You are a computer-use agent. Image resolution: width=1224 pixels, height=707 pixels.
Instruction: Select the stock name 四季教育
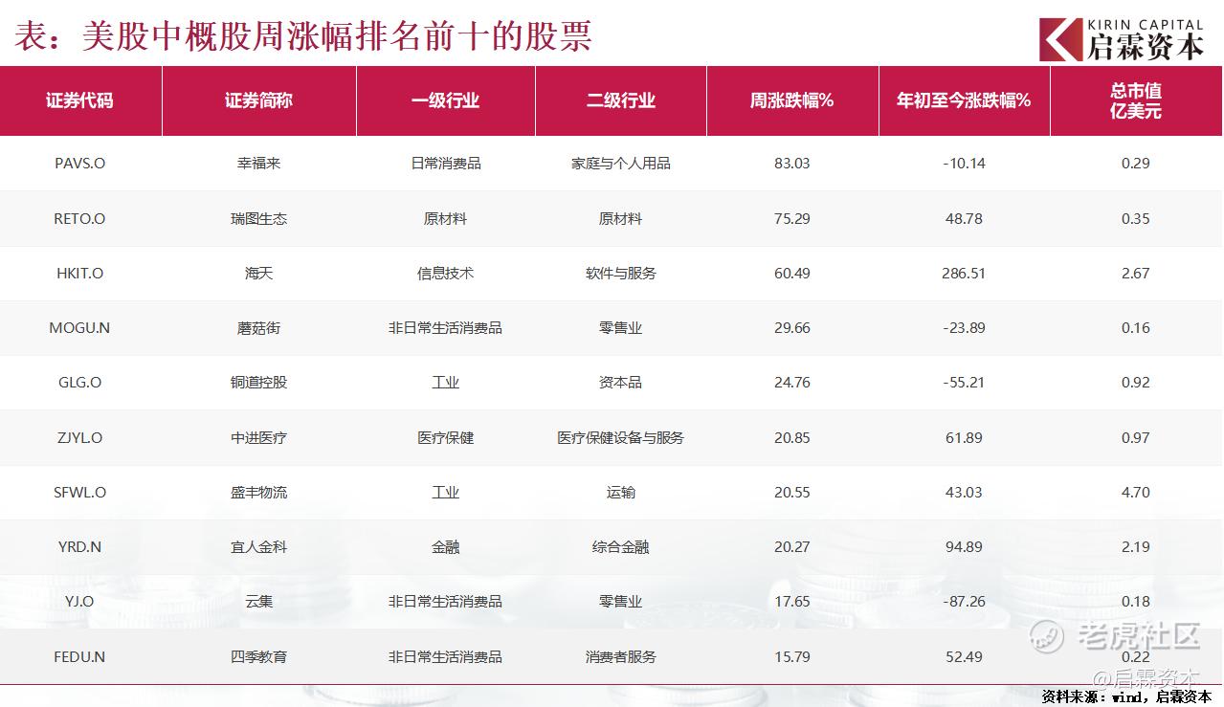(x=258, y=657)
